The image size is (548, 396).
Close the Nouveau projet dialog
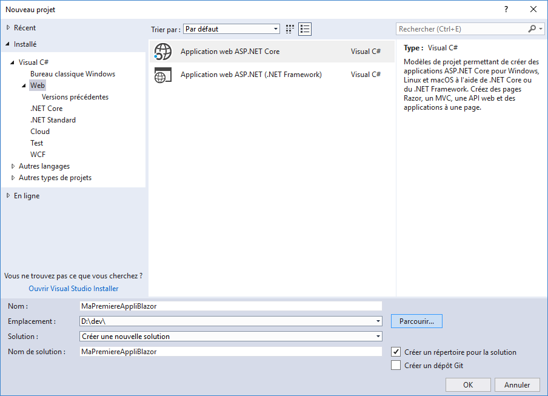[x=533, y=10]
